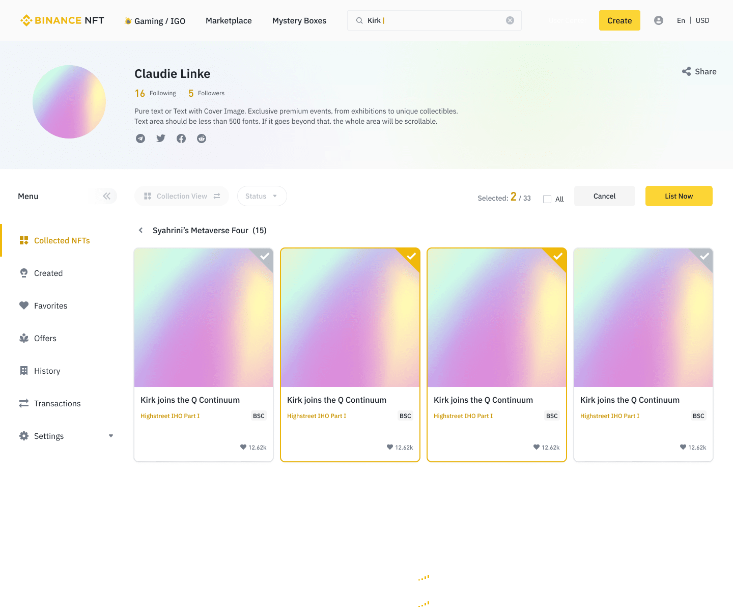Image resolution: width=733 pixels, height=611 pixels.
Task: Toggle selection checkmark on the first NFT card
Action: click(265, 256)
